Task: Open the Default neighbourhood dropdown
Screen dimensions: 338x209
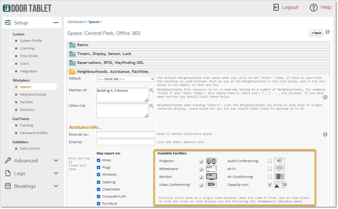Action: tap(126, 79)
